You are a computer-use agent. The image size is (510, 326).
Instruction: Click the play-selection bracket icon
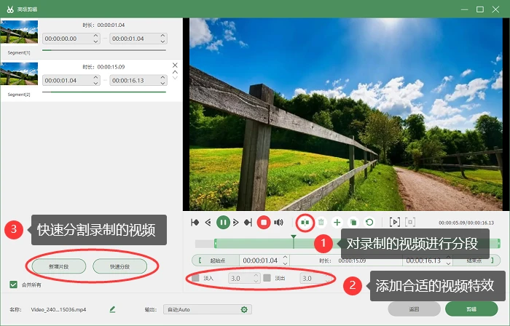(395, 223)
